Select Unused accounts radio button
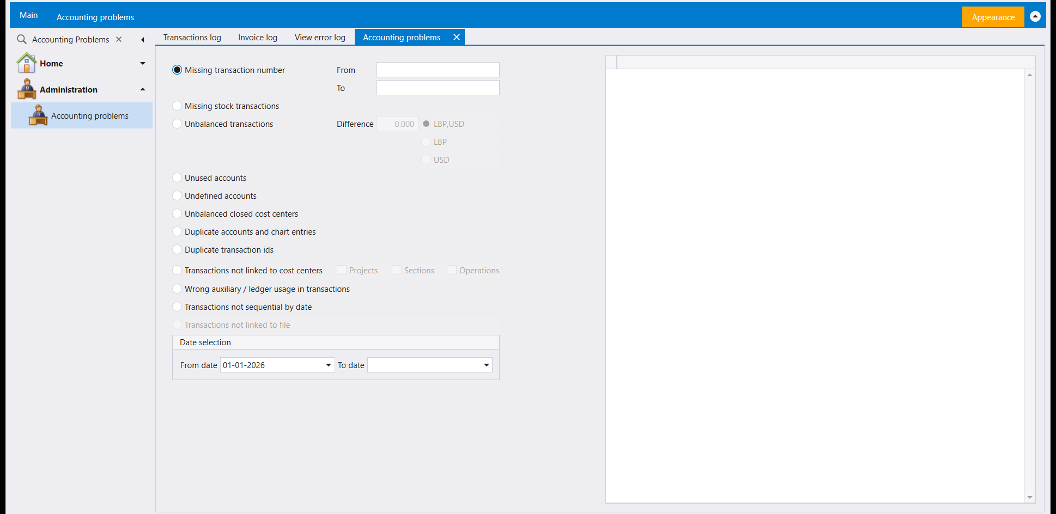The width and height of the screenshot is (1056, 514). (177, 178)
